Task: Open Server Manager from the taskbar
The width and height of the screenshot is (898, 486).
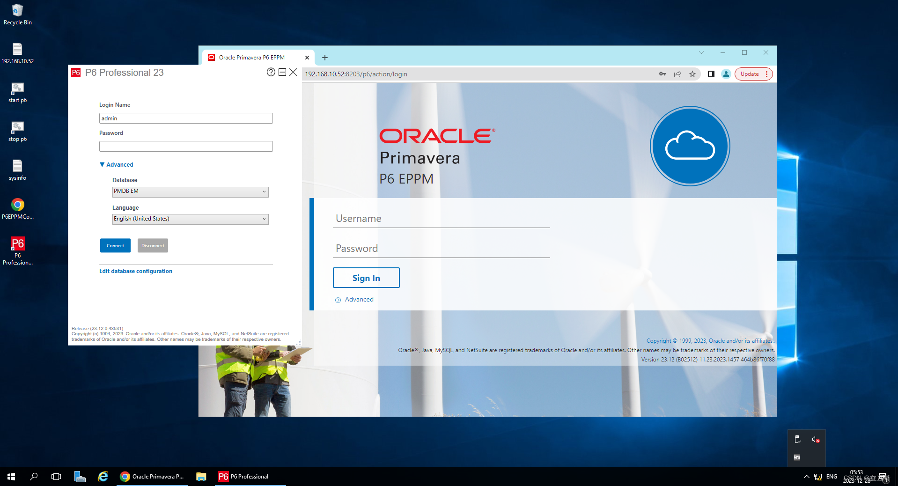Action: pyautogui.click(x=80, y=477)
